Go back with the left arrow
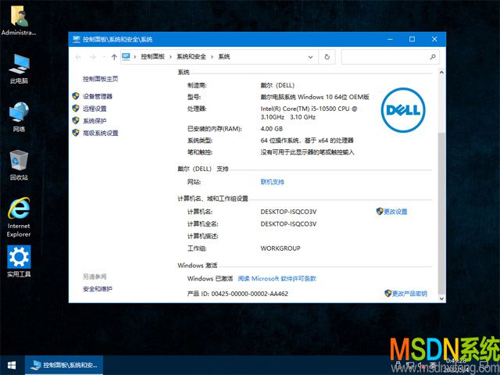The image size is (500, 375). [x=78, y=57]
